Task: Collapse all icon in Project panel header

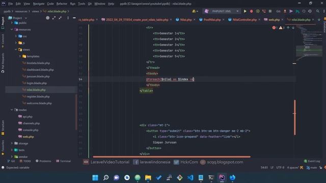Action: (60, 18)
